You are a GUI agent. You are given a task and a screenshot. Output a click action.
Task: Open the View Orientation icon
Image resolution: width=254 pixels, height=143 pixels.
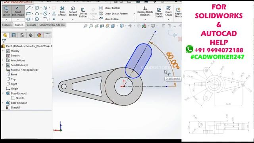pos(113,26)
